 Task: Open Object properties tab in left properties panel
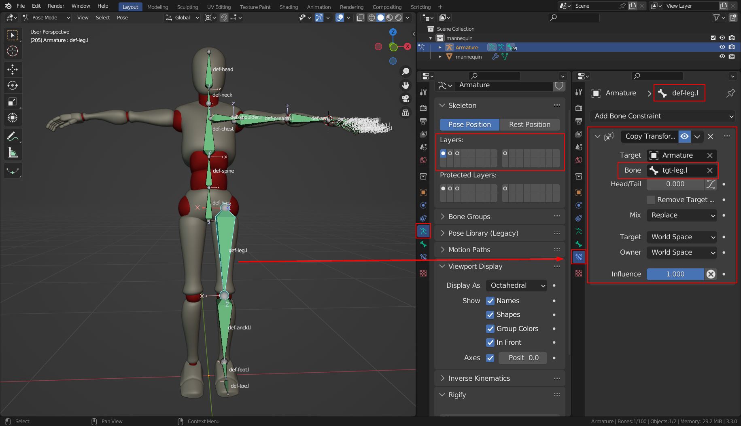pos(423,192)
